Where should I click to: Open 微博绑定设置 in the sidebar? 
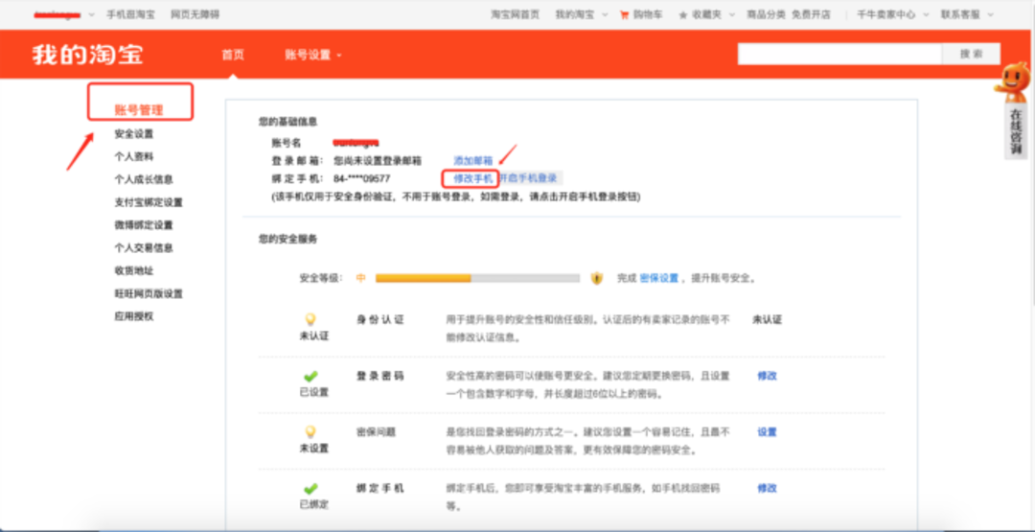coord(144,225)
